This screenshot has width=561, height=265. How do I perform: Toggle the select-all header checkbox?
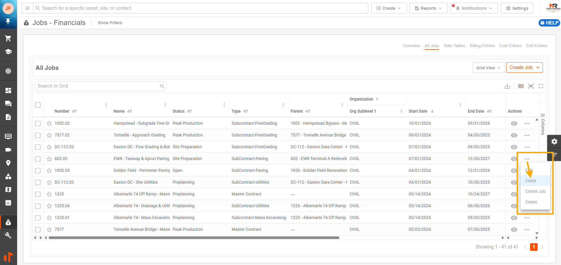coord(38,105)
